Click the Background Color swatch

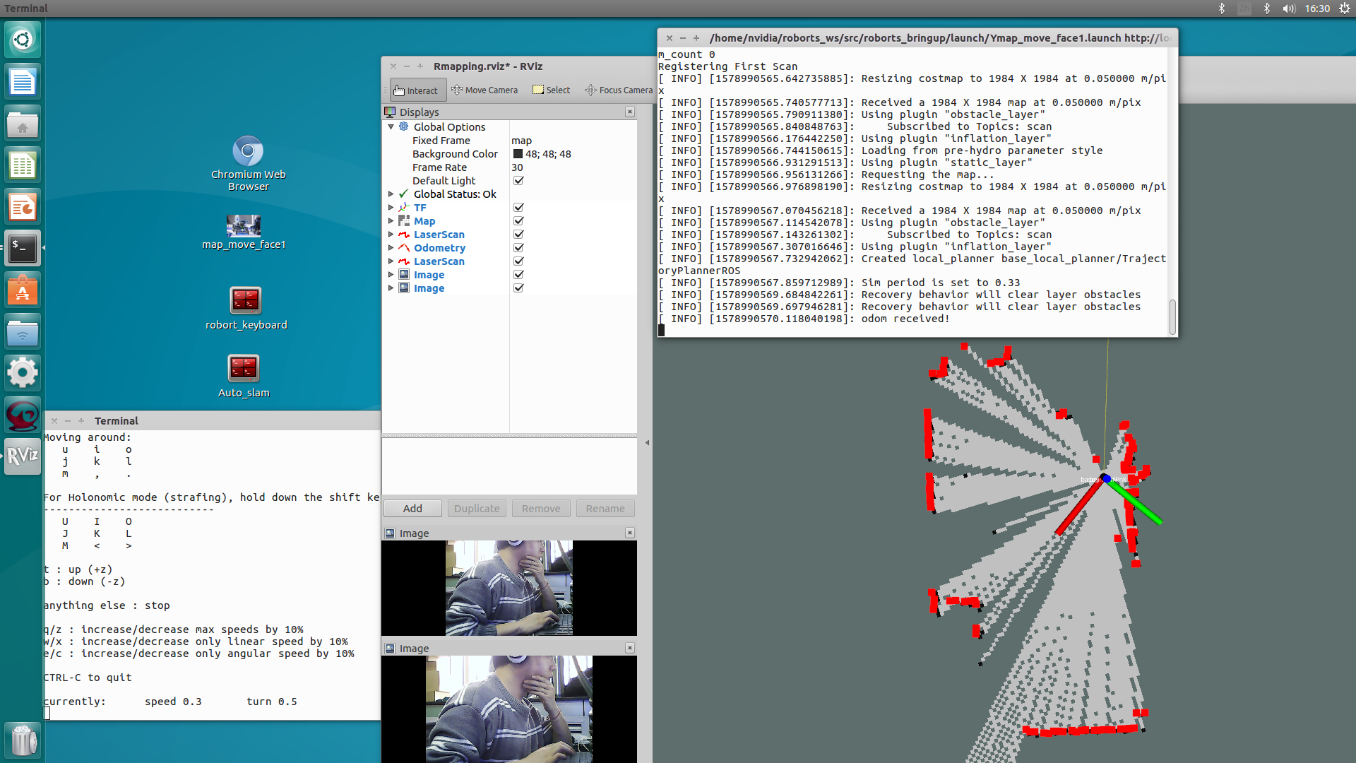pyautogui.click(x=518, y=154)
